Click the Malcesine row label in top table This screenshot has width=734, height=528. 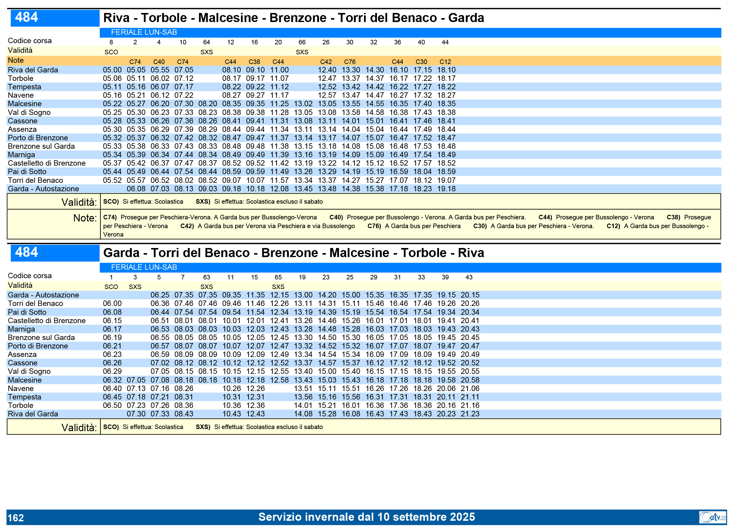[x=25, y=104]
